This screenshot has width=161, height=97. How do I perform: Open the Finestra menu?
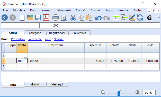coord(123,10)
